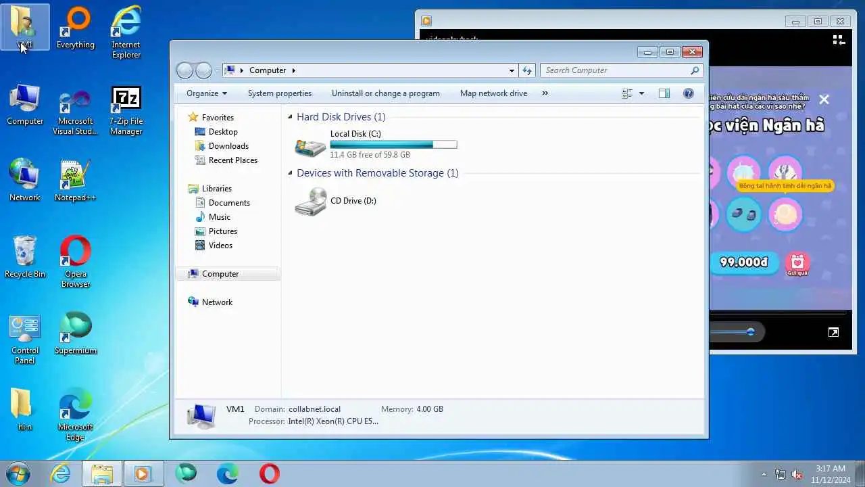The image size is (865, 487).
Task: Open the Organize menu
Action: tap(207, 93)
